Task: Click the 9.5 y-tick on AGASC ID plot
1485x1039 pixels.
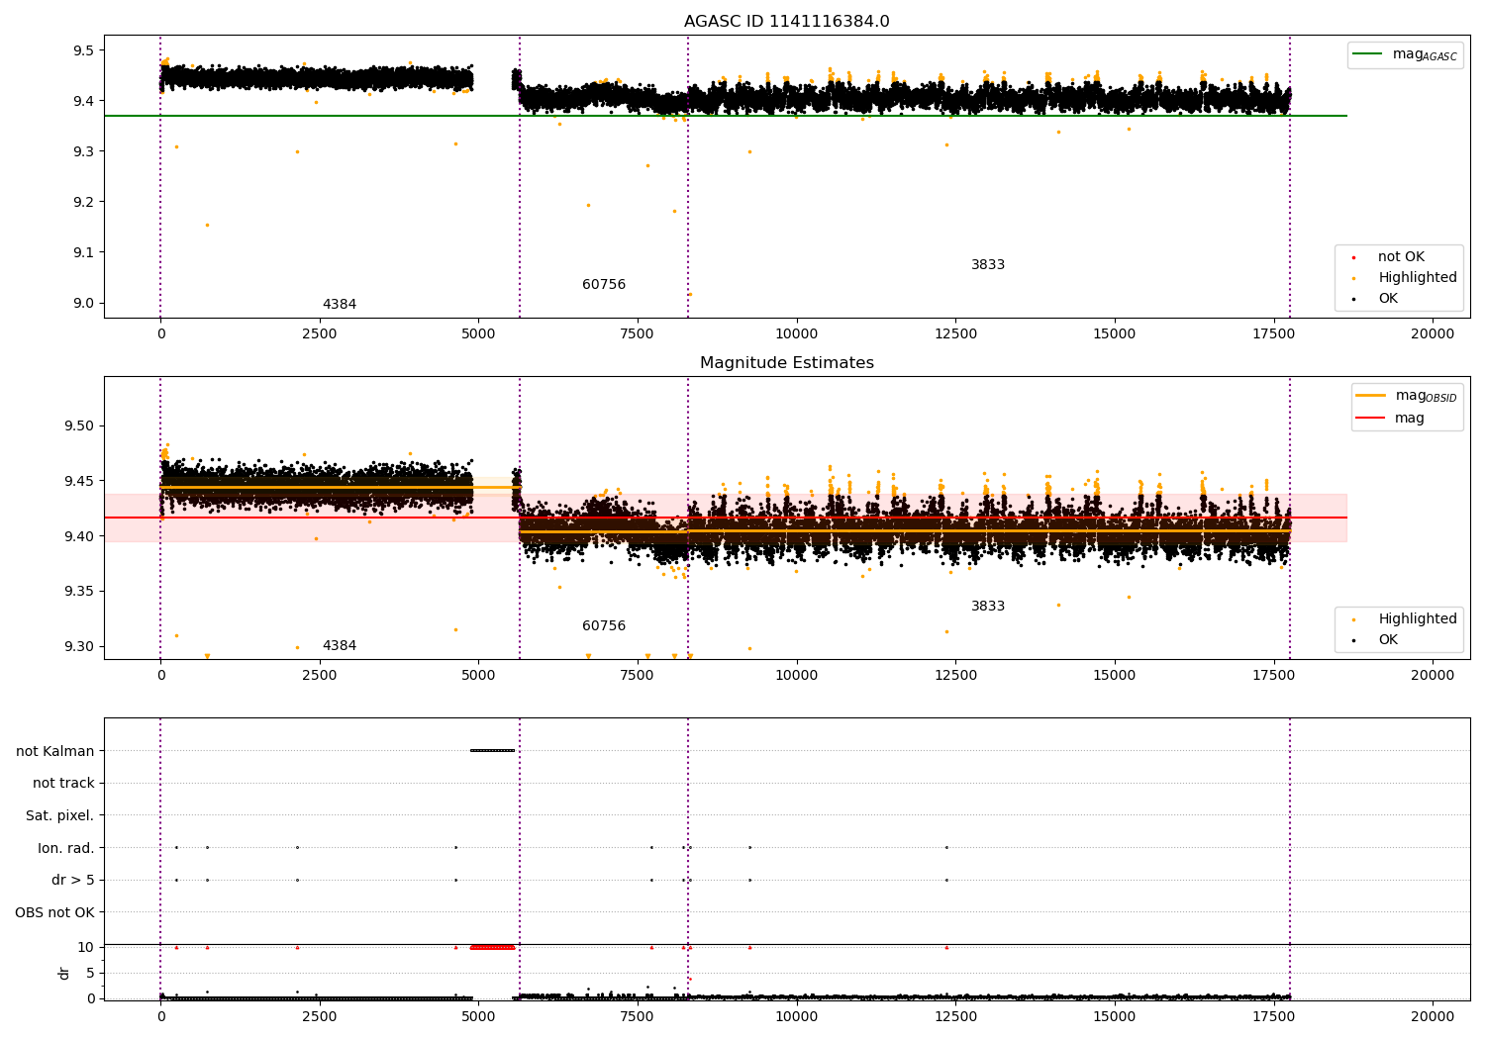Action: 84,50
